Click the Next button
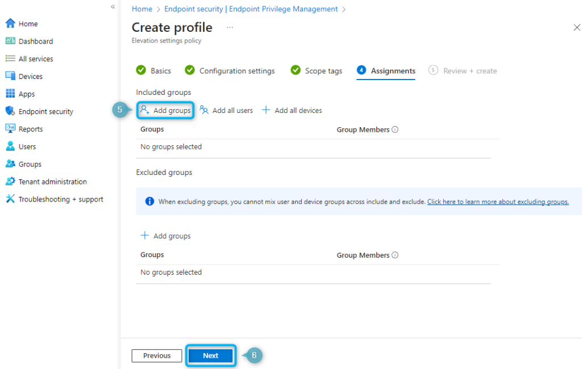 tap(210, 355)
